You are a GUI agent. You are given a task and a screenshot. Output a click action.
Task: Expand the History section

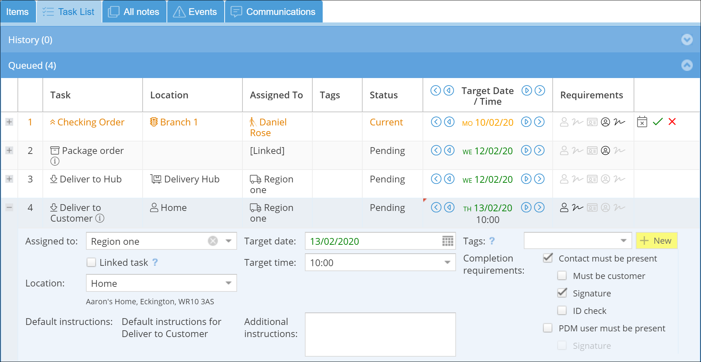[x=687, y=40]
